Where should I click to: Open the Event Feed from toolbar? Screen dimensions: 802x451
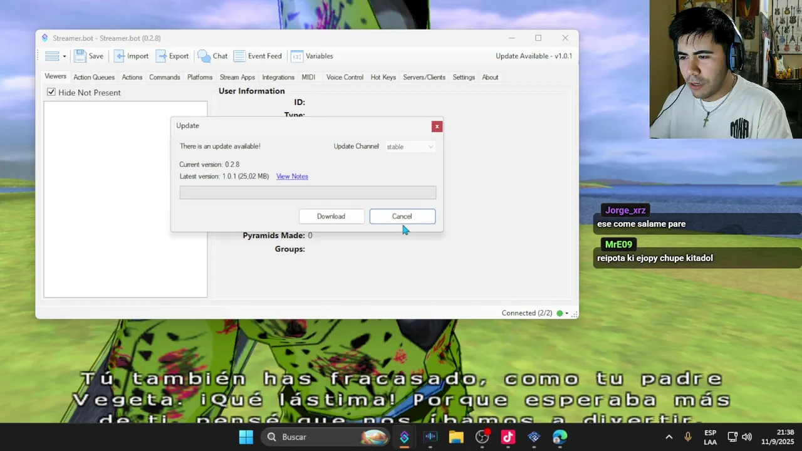[x=258, y=56]
